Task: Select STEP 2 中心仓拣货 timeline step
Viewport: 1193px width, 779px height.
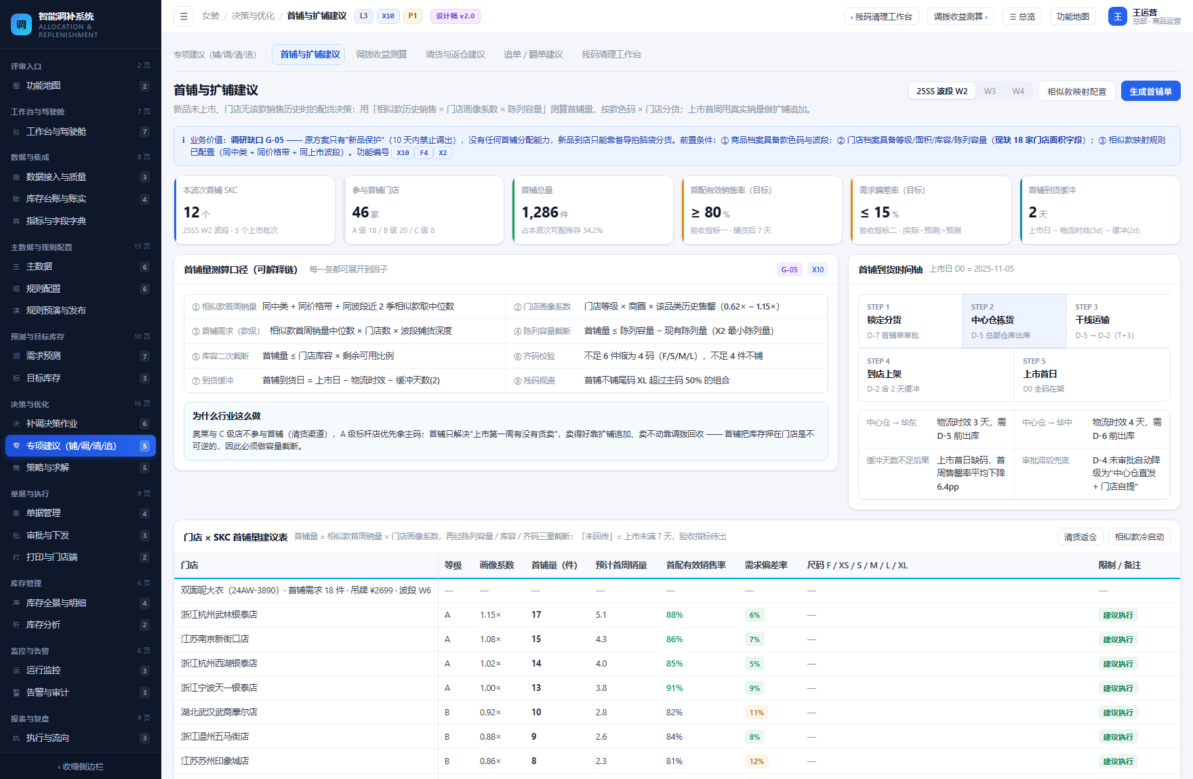Action: click(x=1014, y=321)
